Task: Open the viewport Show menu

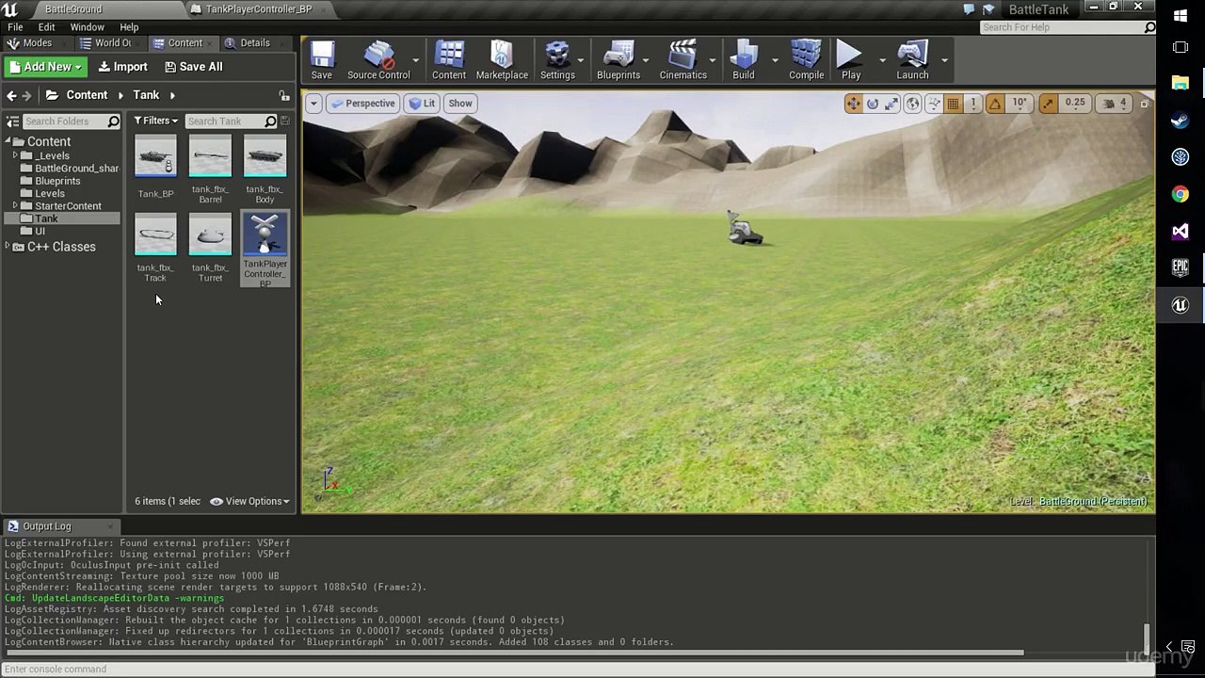Action: pyautogui.click(x=460, y=104)
